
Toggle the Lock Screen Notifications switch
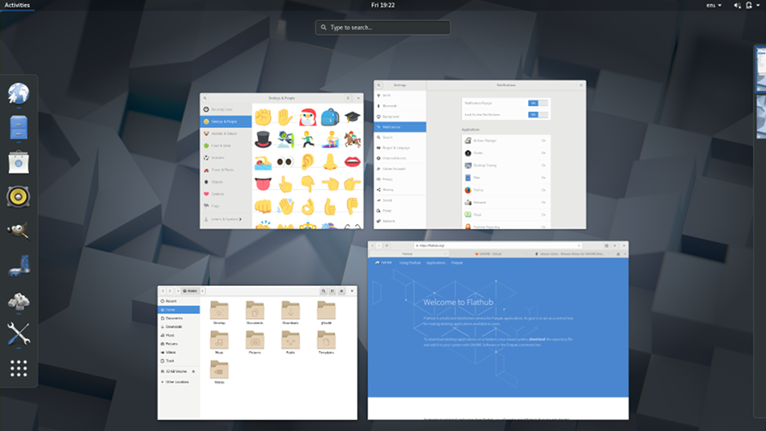[538, 115]
